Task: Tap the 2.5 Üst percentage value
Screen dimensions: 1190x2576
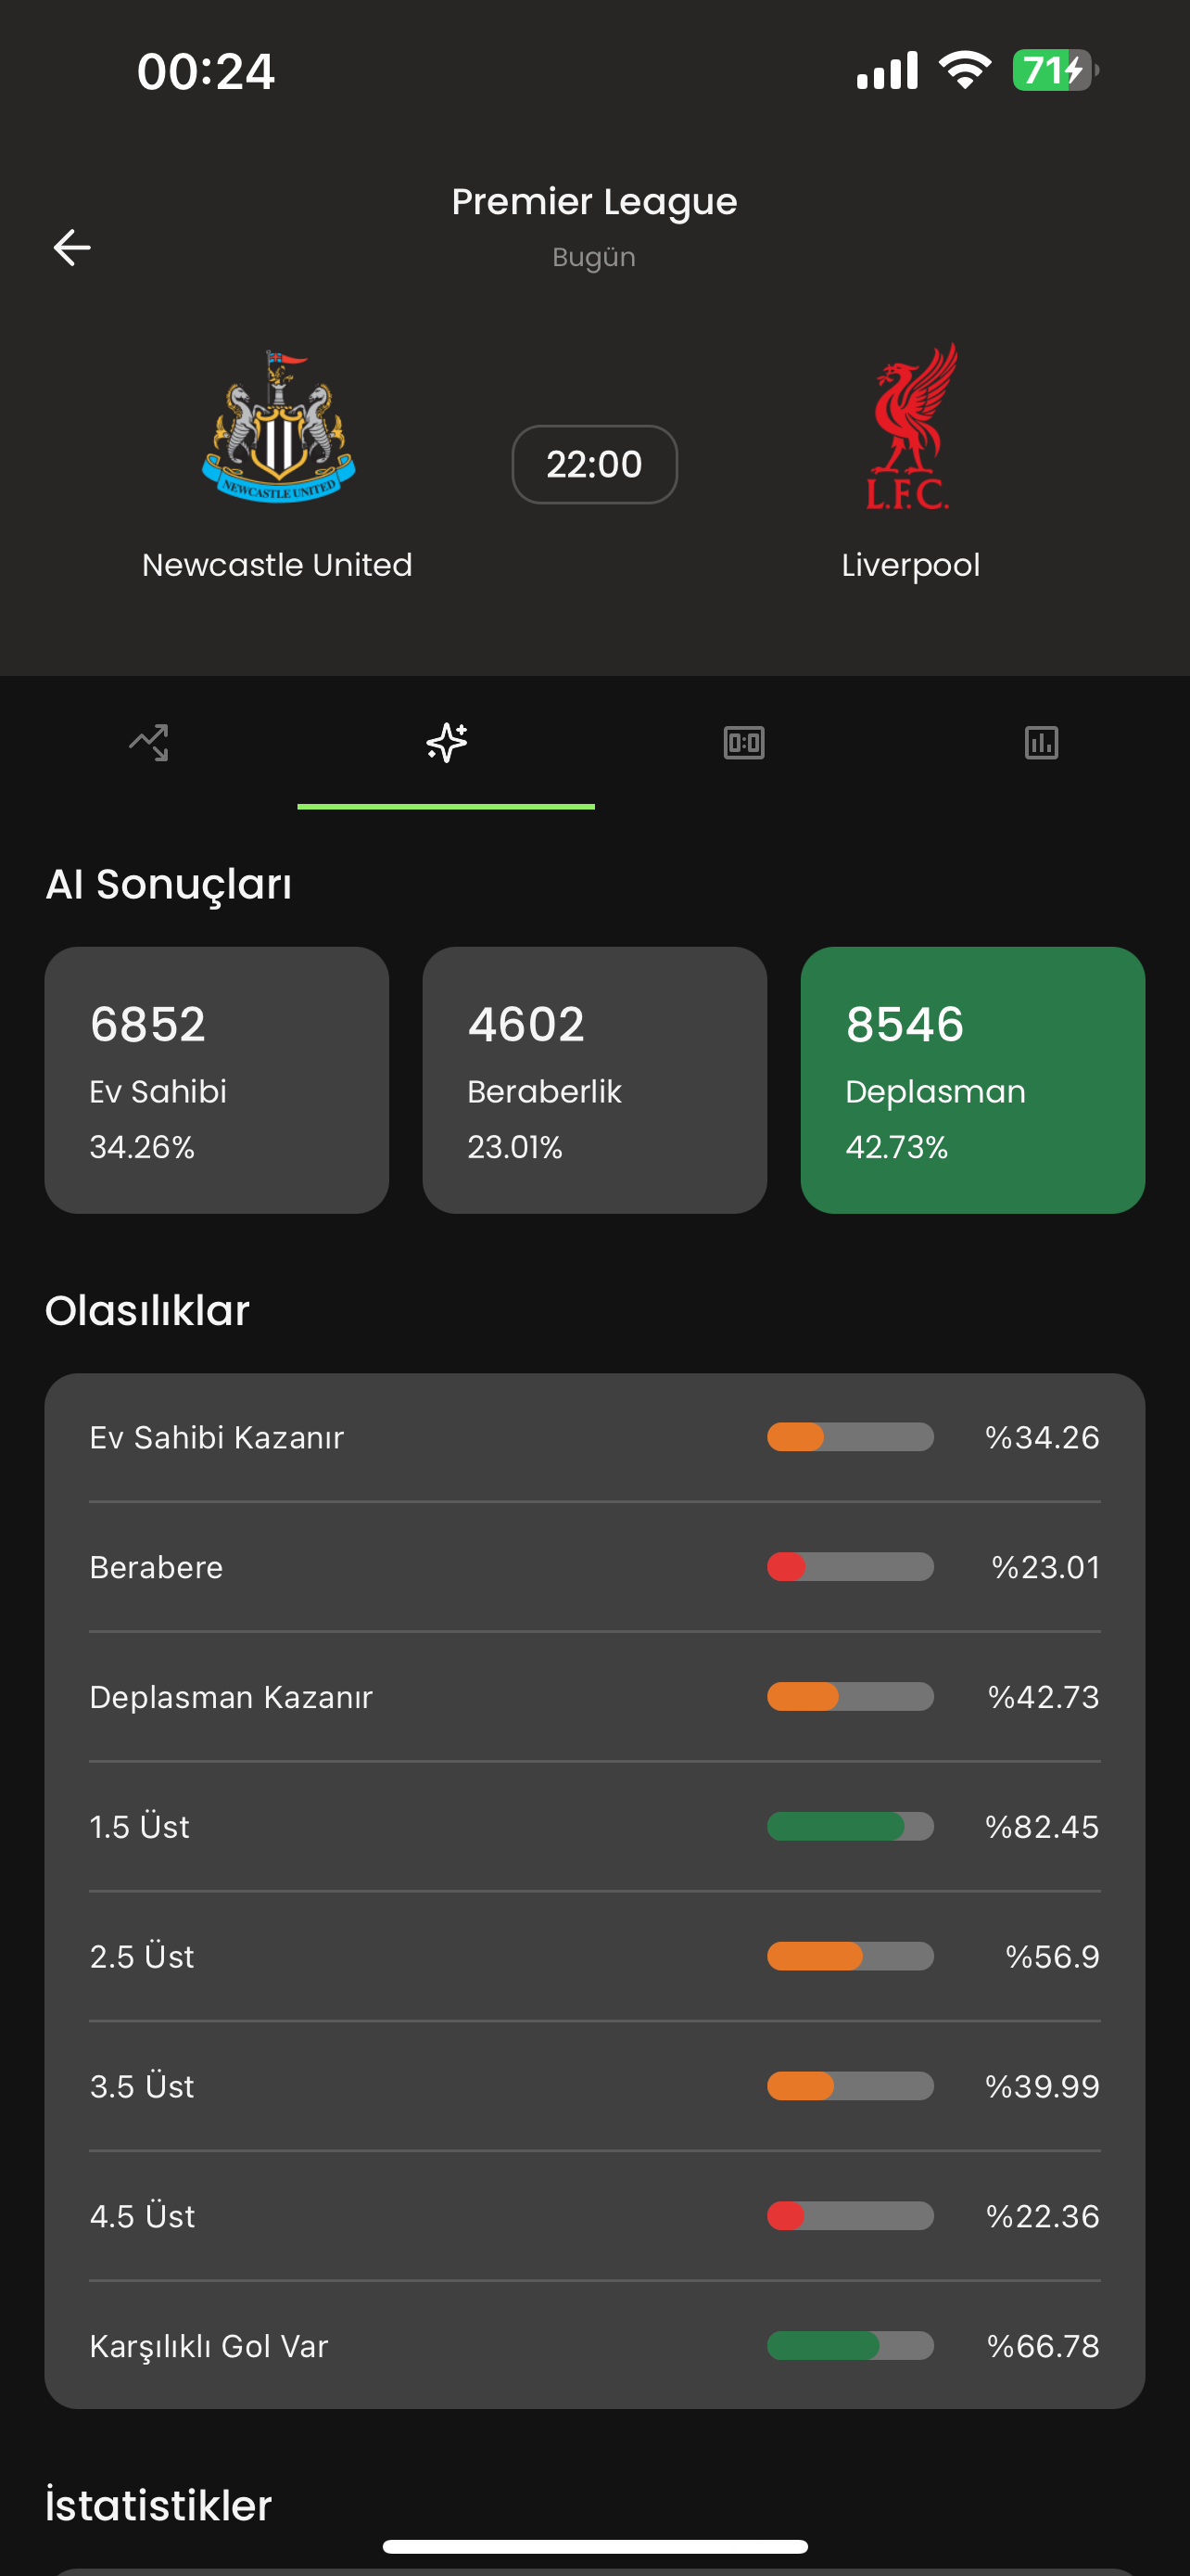Action: coord(1051,1956)
